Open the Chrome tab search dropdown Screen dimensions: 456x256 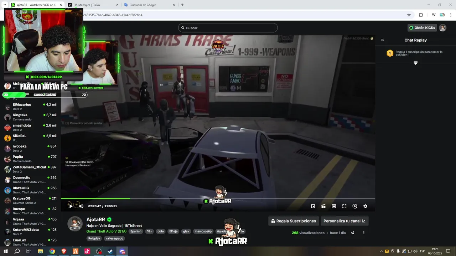click(x=4, y=5)
